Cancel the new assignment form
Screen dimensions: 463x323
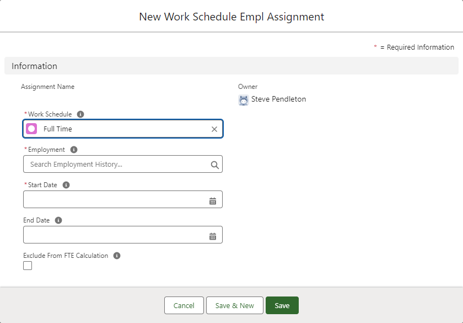(x=184, y=305)
